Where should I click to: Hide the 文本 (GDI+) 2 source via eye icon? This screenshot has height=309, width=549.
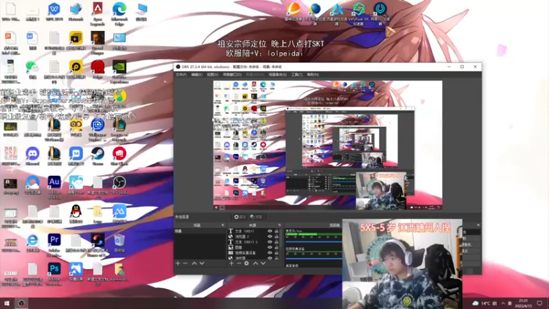tap(270, 242)
